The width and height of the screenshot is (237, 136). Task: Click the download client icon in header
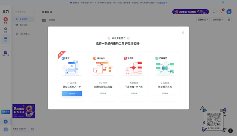(214, 12)
